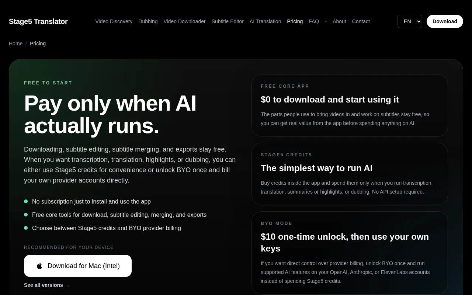This screenshot has height=295, width=472.
Task: Click the 'Pay only when AI actually runs.' headline
Action: pyautogui.click(x=110, y=114)
